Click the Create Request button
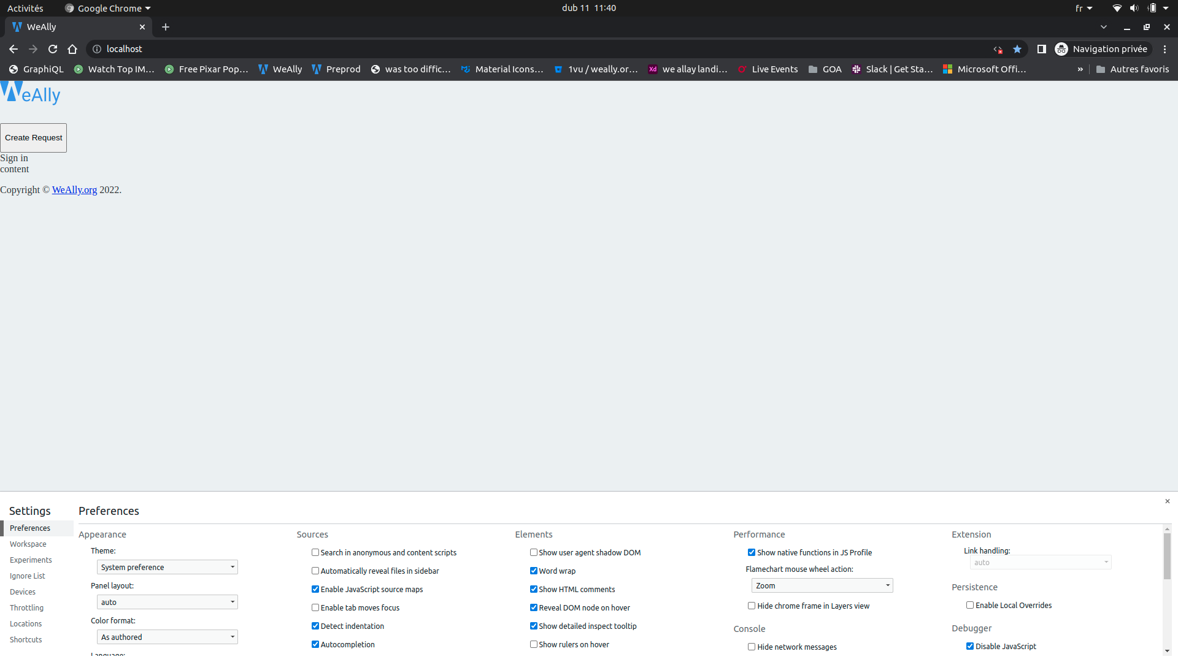Viewport: 1178px width, 662px height. pyautogui.click(x=33, y=137)
